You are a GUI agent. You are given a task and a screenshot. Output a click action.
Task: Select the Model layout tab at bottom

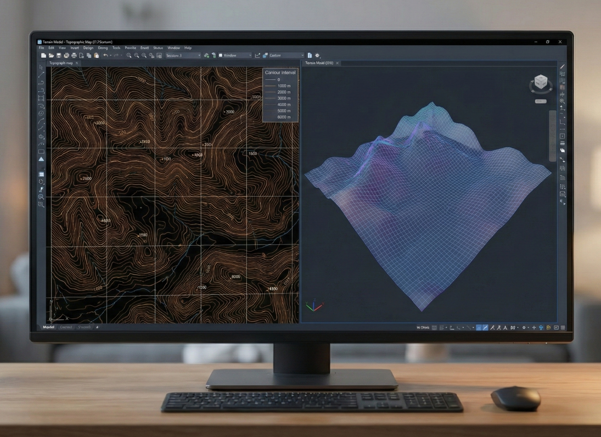(x=49, y=327)
